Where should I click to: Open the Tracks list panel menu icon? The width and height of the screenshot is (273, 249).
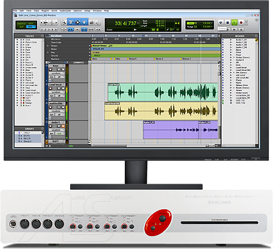coord(42,36)
